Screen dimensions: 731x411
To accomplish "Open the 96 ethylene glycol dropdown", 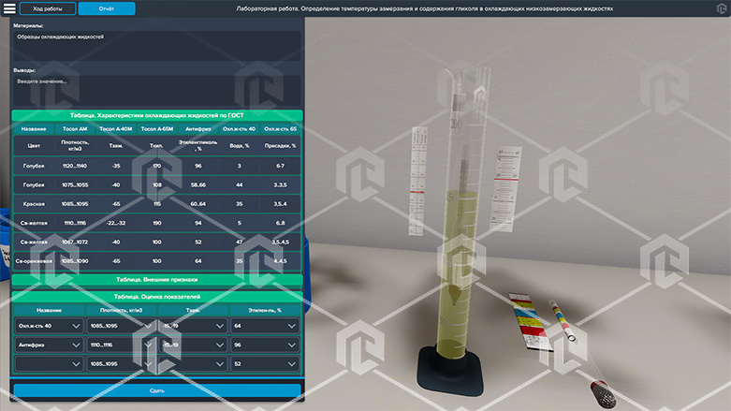I will (x=265, y=345).
